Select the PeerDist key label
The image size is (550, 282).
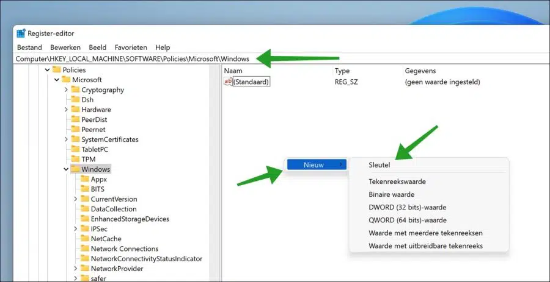(94, 119)
